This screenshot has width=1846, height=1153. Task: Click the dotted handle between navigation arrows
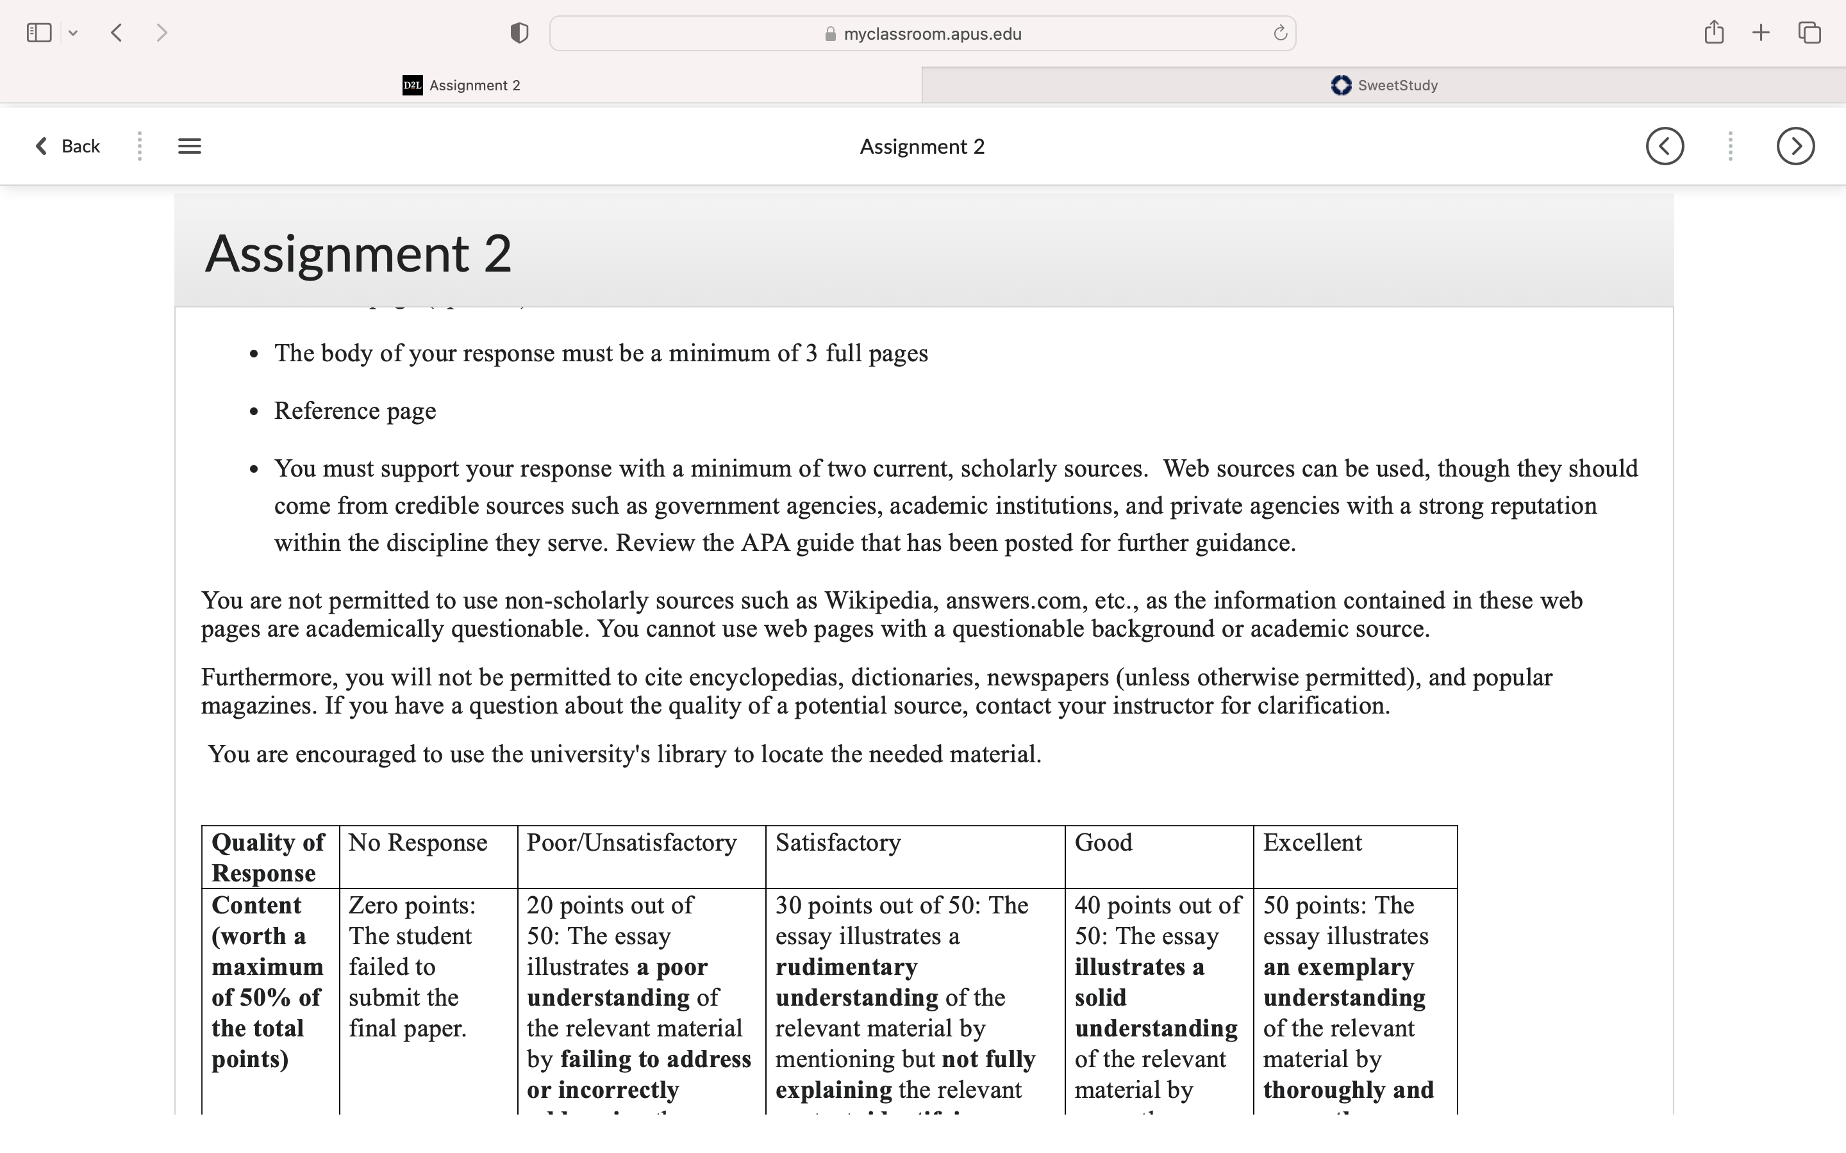tap(1730, 147)
